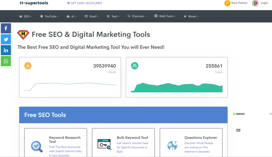This screenshot has width=272, height=157.
Task: Click Questions Explorer description text
Action: [199, 147]
